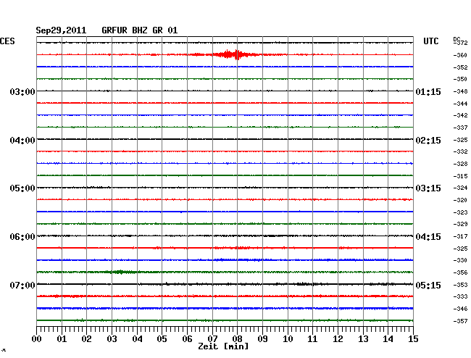Screen dimensions: 471x358
Task: Click the 05:15 UTC time label
Action: pos(428,285)
